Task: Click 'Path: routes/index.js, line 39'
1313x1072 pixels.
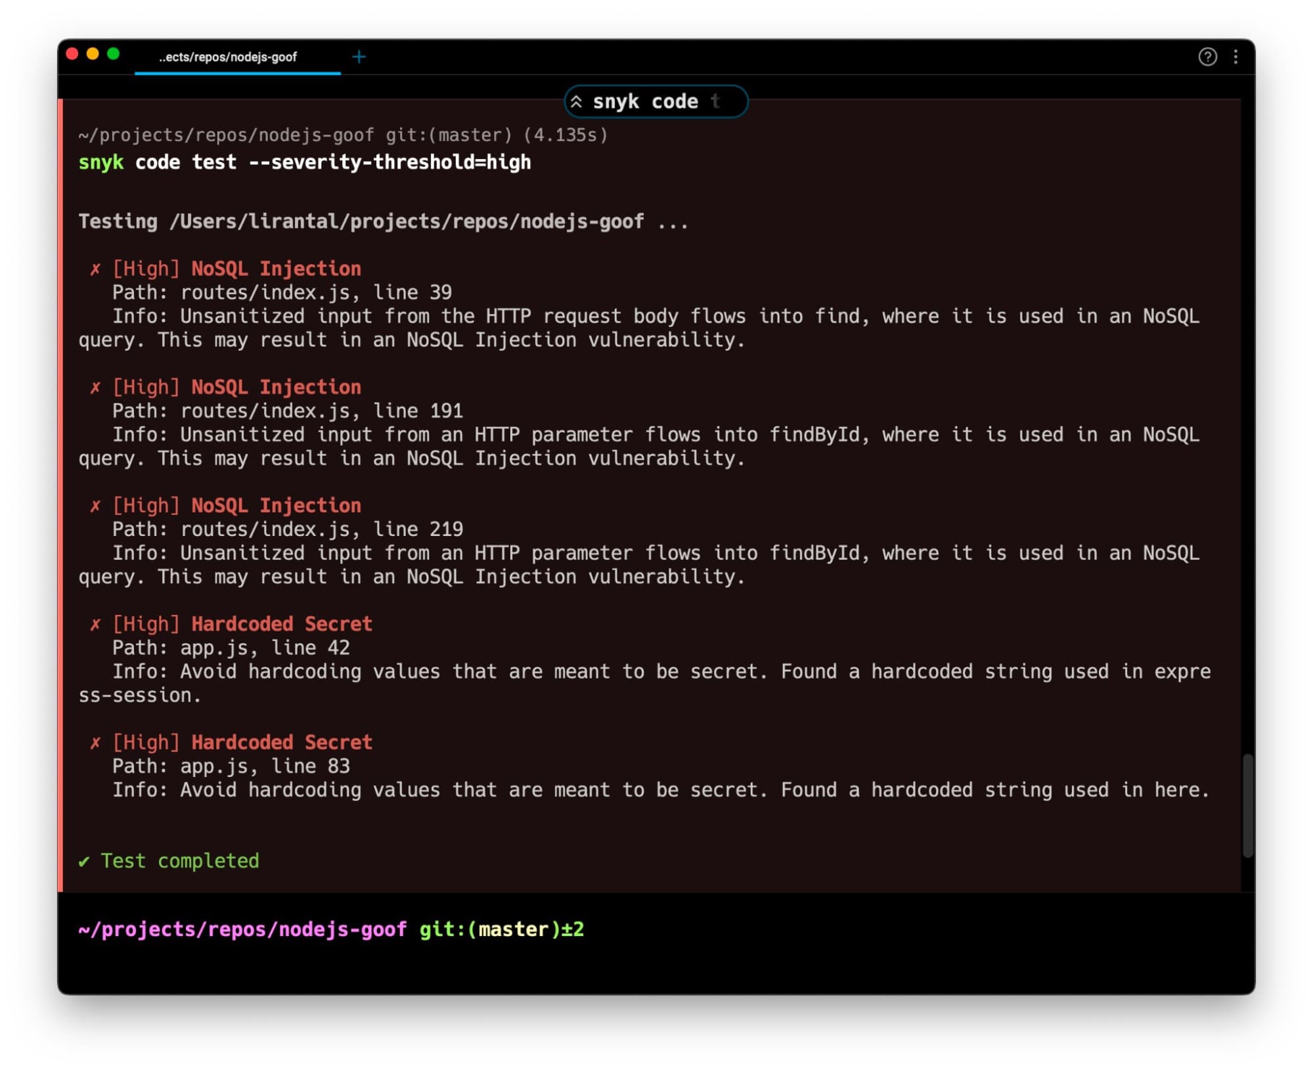Action: 282,292
